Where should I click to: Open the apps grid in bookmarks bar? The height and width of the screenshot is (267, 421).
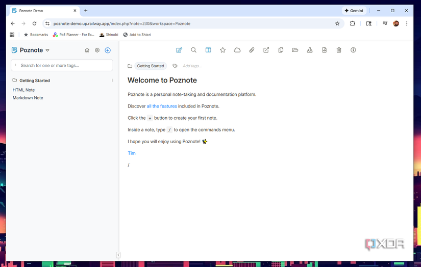[x=12, y=35]
